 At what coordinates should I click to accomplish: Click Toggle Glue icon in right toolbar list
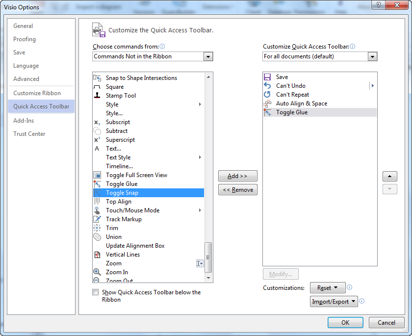(267, 112)
